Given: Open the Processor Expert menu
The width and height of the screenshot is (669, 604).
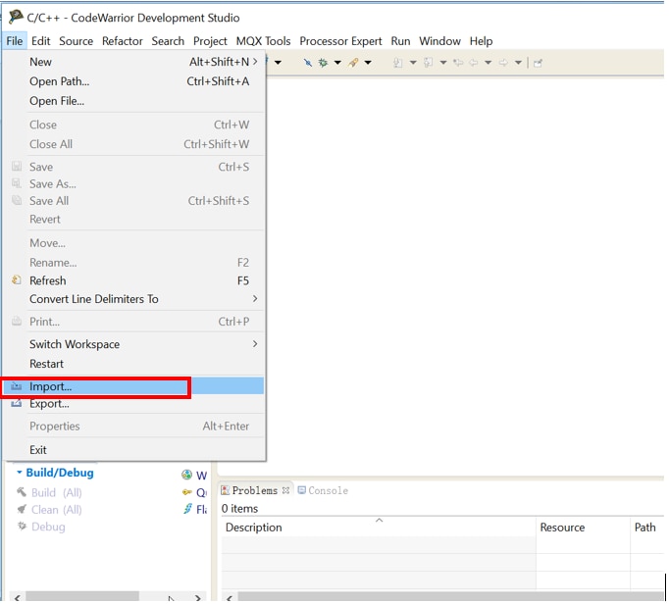Looking at the screenshot, I should point(340,41).
